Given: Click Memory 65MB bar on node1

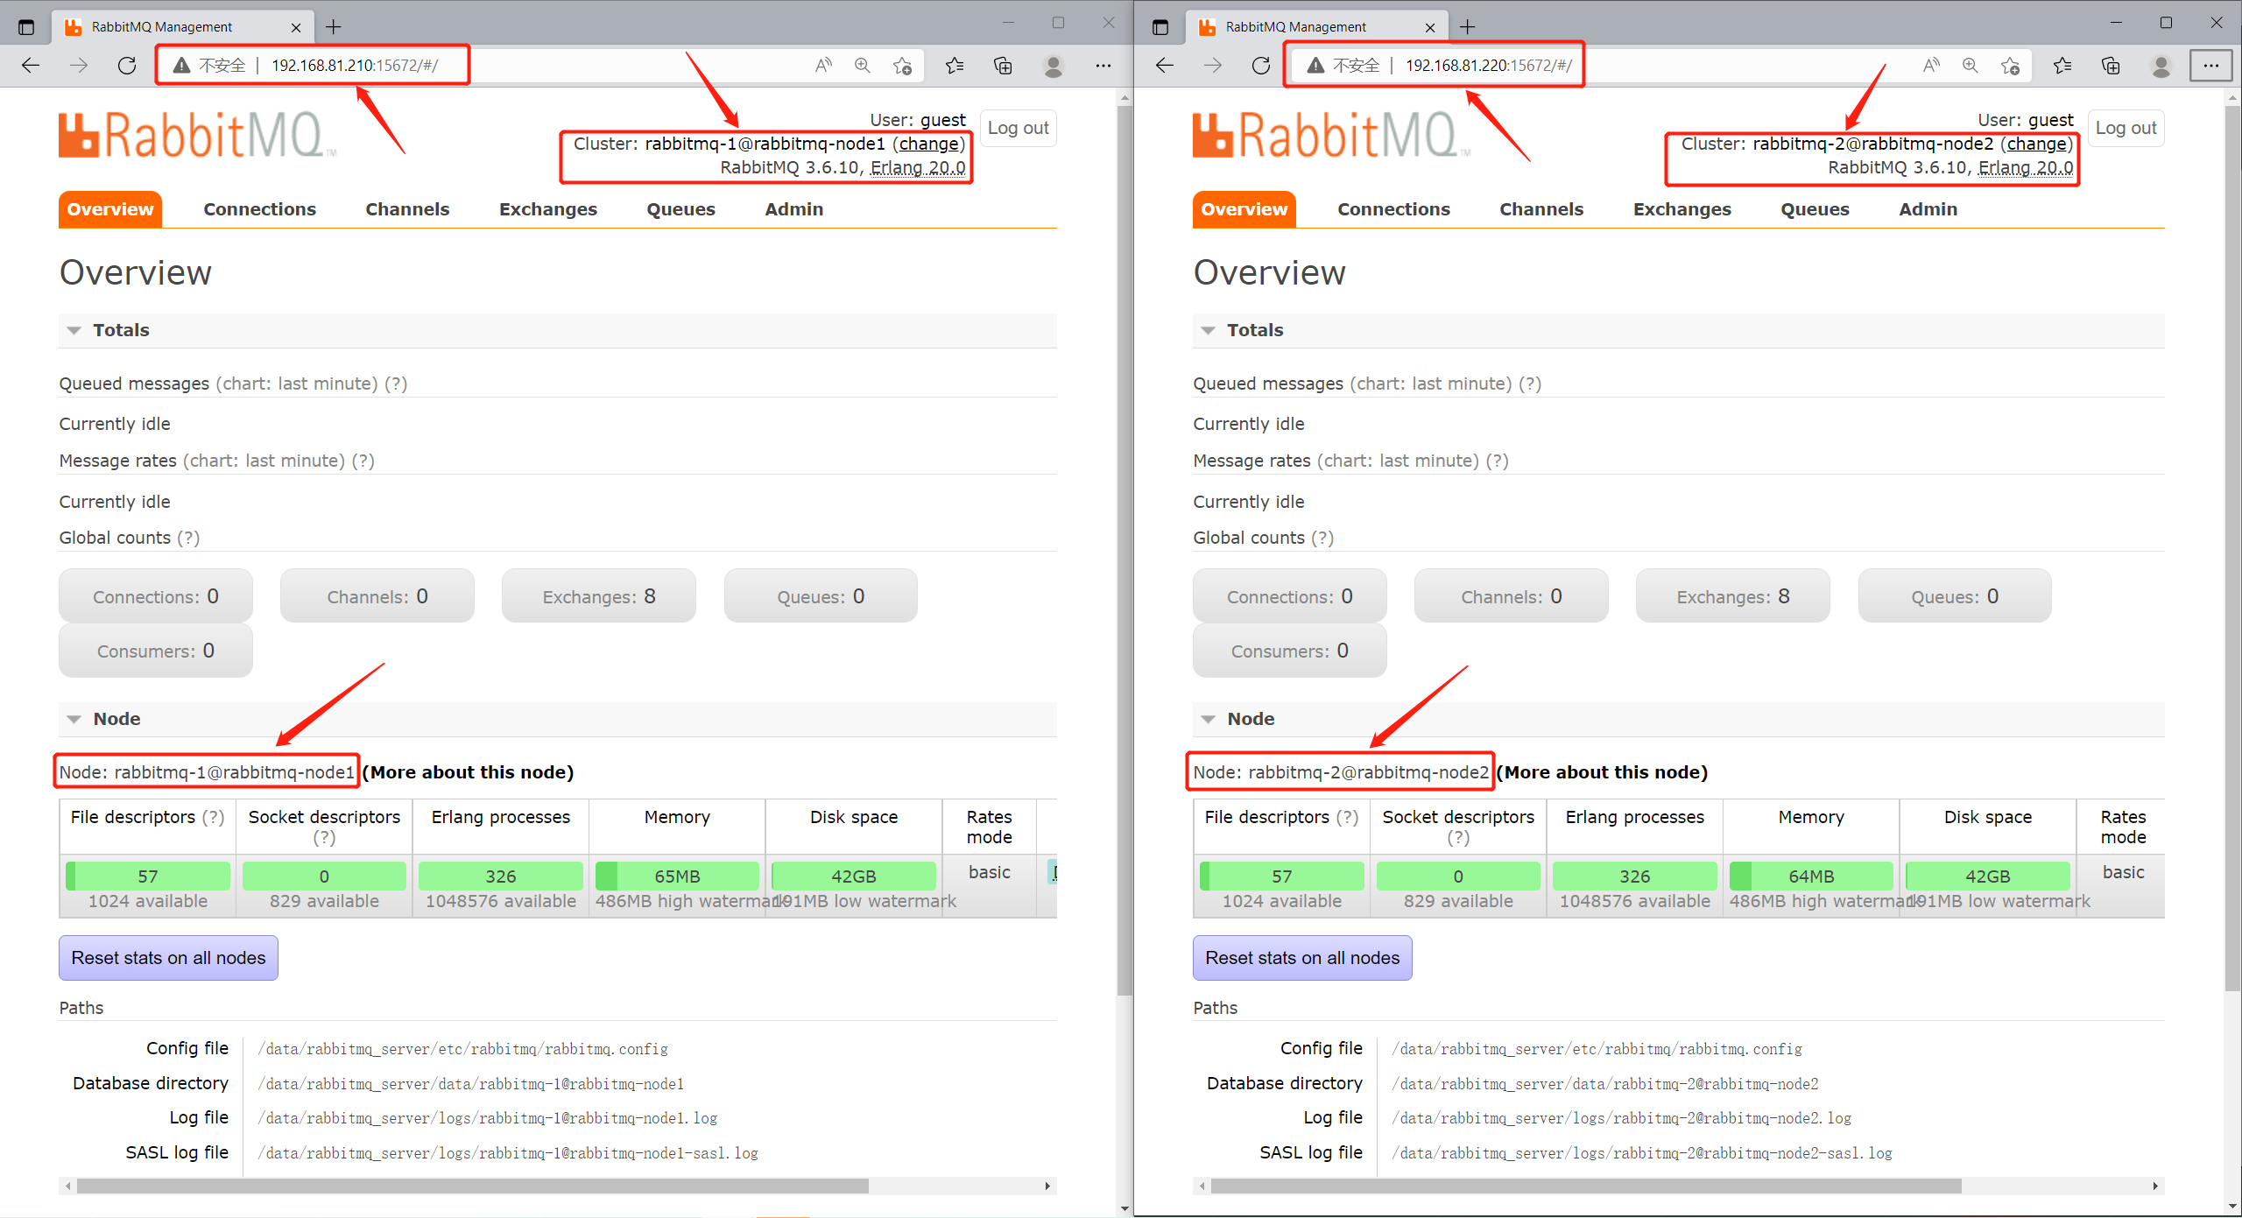Looking at the screenshot, I should (677, 877).
